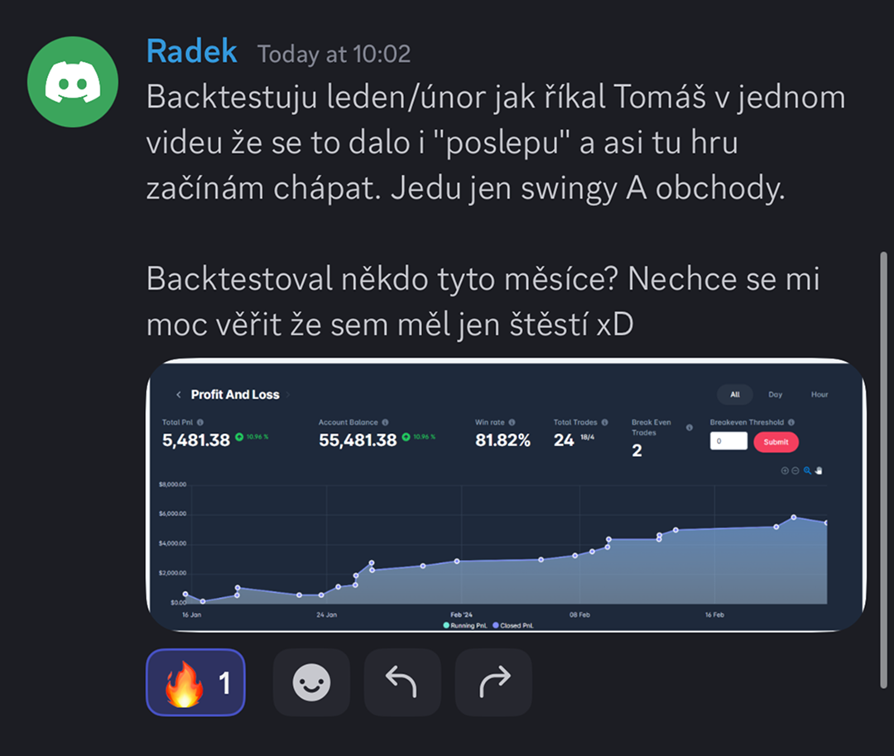Click the Breakeven Threshold input field

tap(728, 441)
